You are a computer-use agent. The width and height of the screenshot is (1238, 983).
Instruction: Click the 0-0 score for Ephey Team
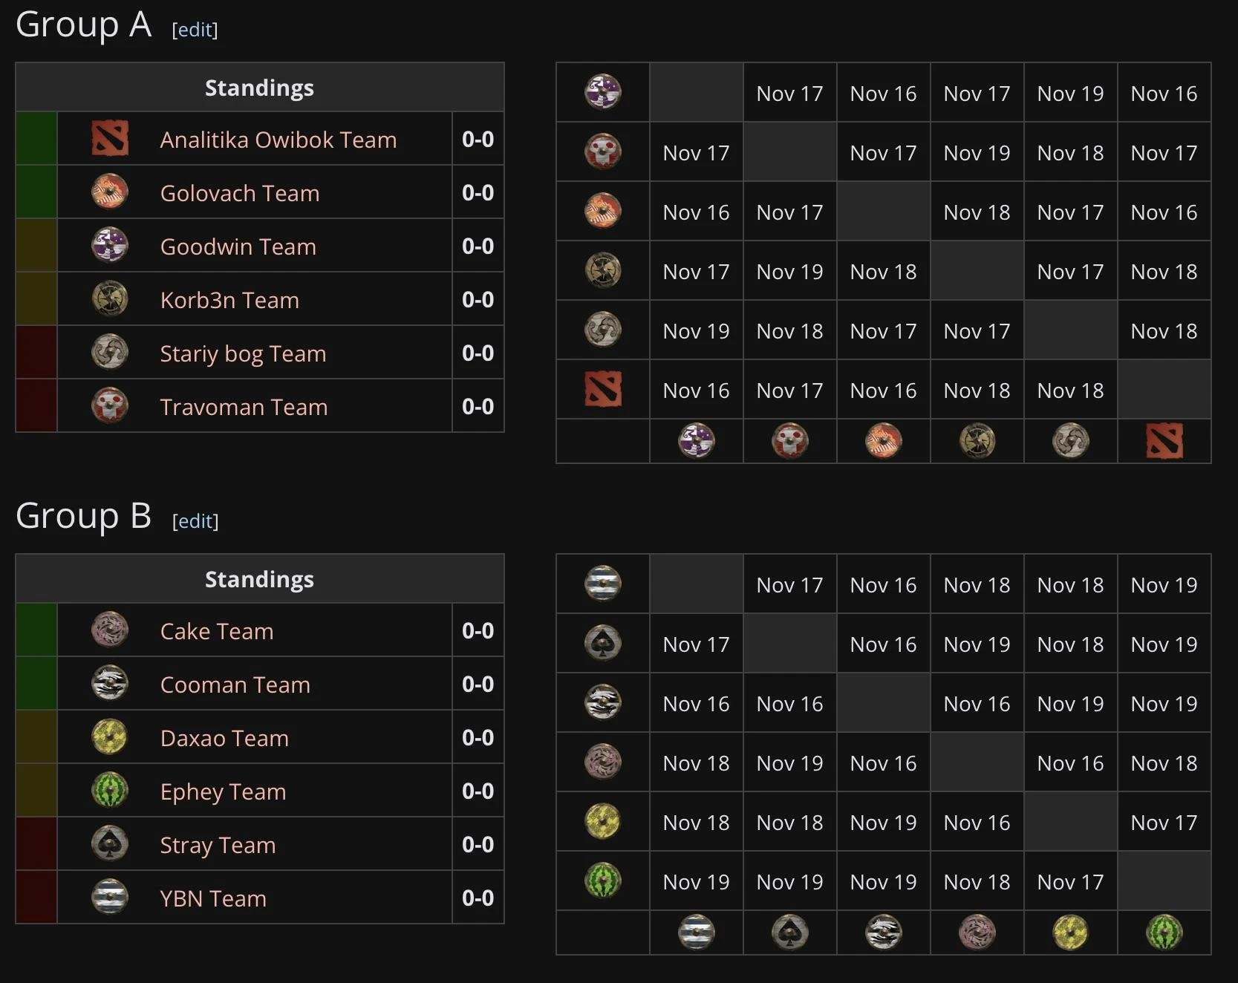[478, 791]
